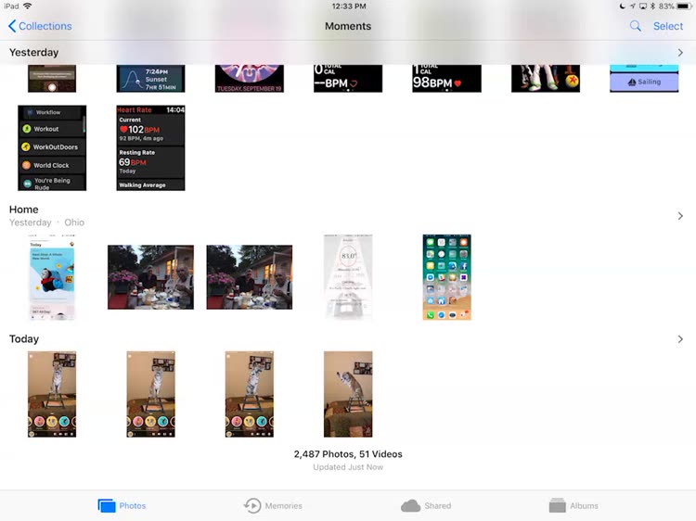The width and height of the screenshot is (696, 521).
Task: Tap the search magnifier icon
Action: 635,26
